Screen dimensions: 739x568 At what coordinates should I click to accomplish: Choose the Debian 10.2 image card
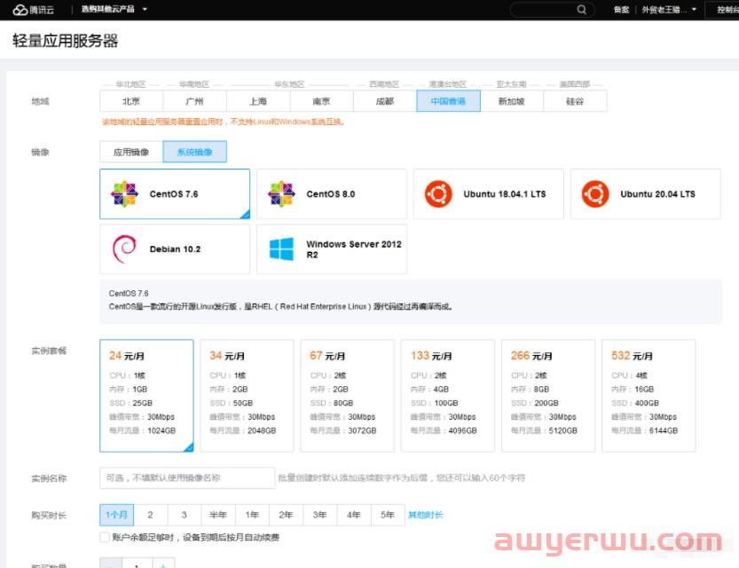[x=175, y=248]
